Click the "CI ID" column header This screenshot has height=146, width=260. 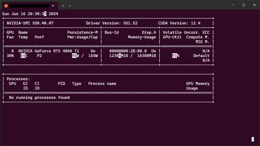pyautogui.click(x=37, y=86)
